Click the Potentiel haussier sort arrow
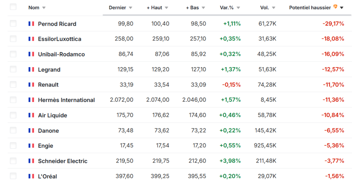 [x=342, y=8]
